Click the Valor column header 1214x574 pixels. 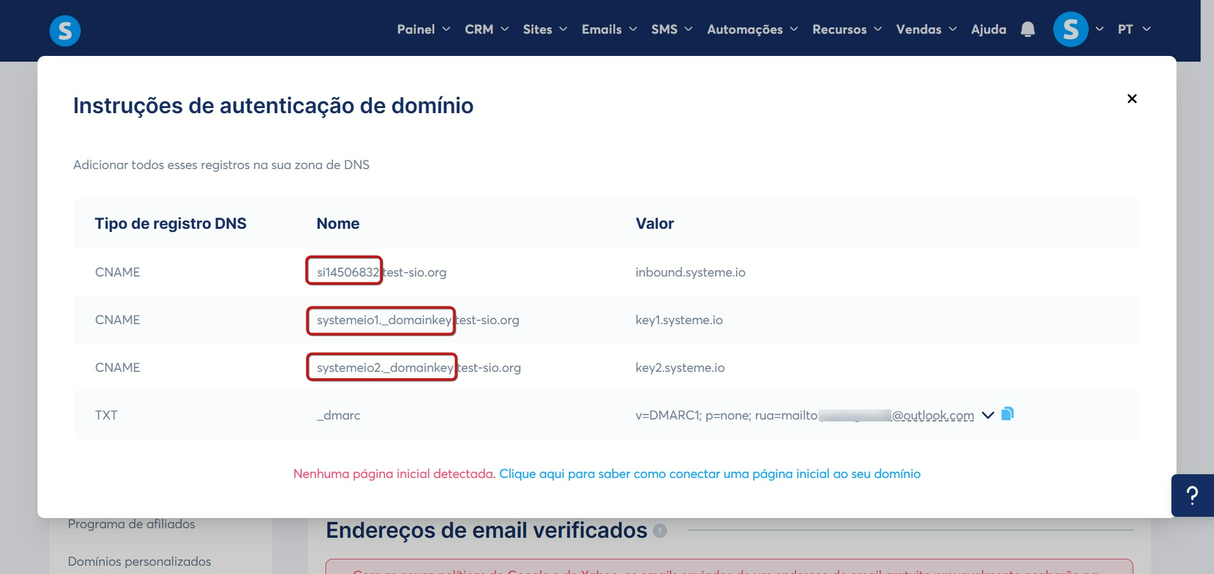point(655,224)
